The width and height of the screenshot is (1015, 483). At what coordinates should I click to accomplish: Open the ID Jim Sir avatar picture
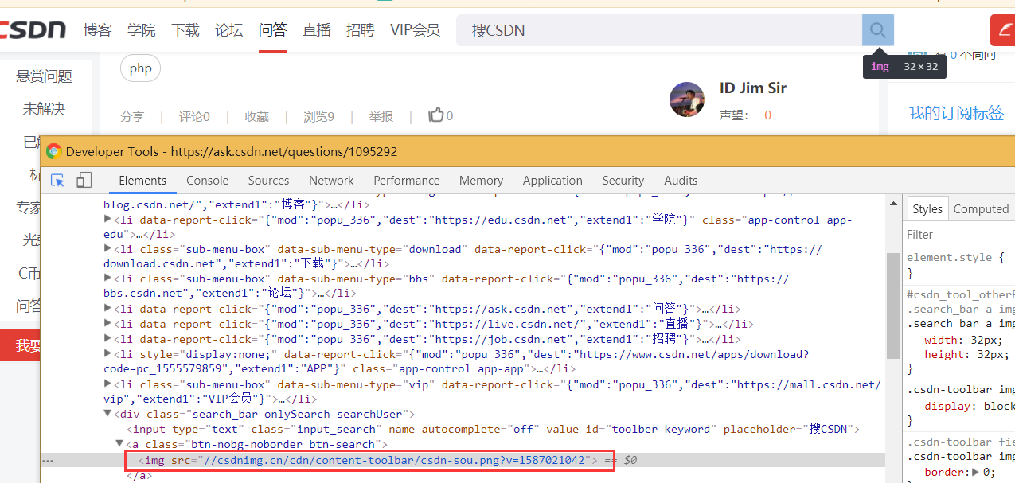click(x=687, y=99)
